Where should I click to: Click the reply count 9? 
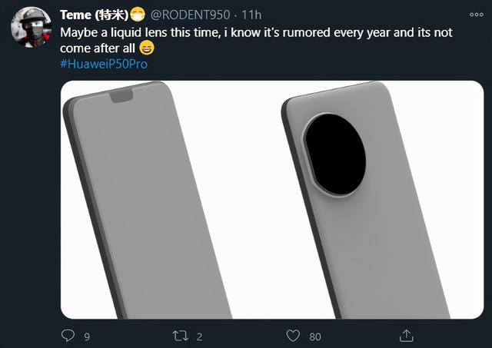point(86,336)
